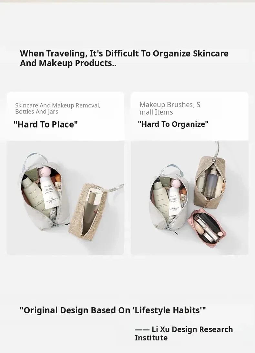Click 'Makeup Brushes, Small Items' caption
This screenshot has width=255, height=353.
(170, 108)
